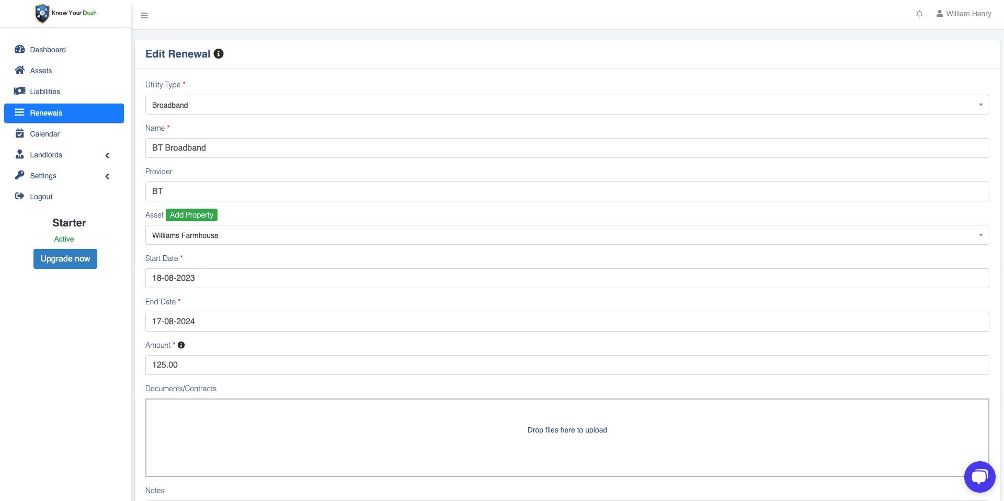Click the Calendar check icon

tap(20, 133)
